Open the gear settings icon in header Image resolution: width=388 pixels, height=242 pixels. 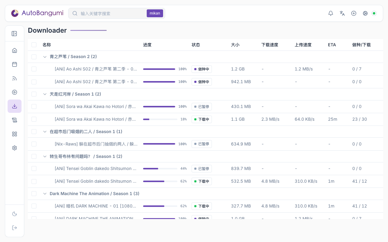coord(365,13)
